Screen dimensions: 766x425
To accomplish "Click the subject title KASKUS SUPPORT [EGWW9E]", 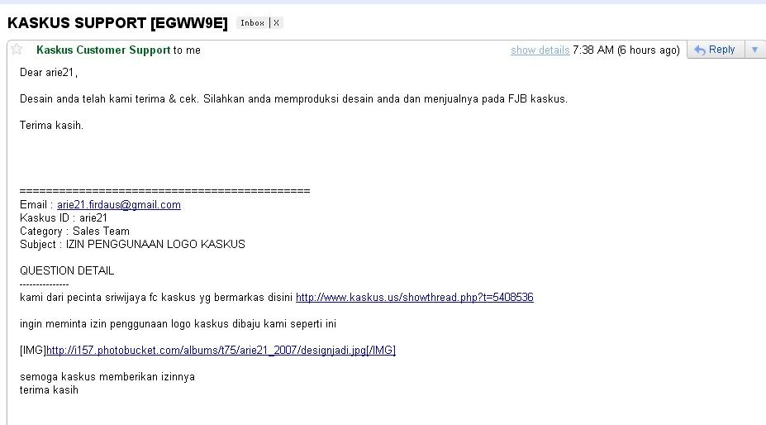I will point(117,23).
